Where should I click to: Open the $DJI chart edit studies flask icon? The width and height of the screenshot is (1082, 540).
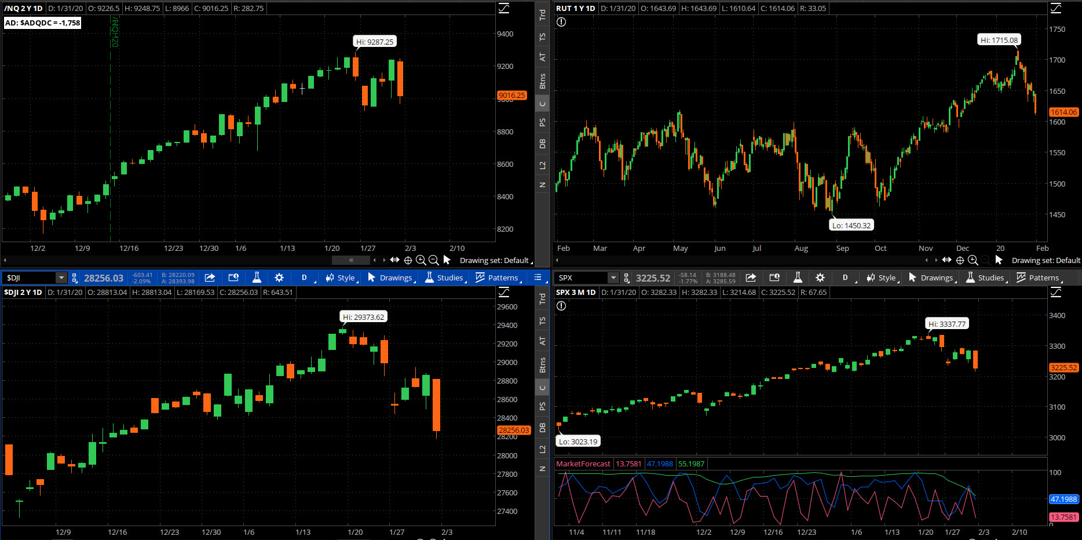[257, 278]
